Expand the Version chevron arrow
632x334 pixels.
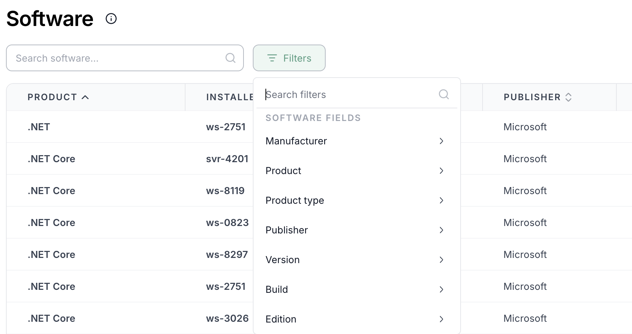click(x=441, y=260)
